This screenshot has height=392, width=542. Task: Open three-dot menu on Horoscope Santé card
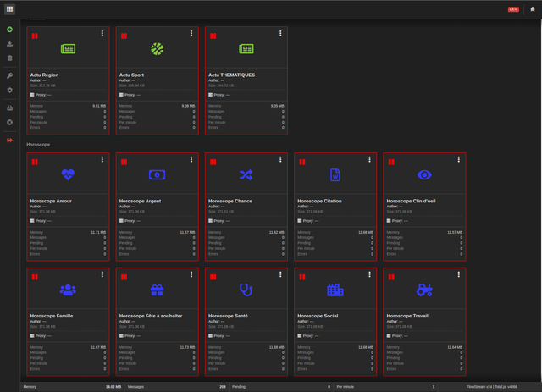(280, 274)
